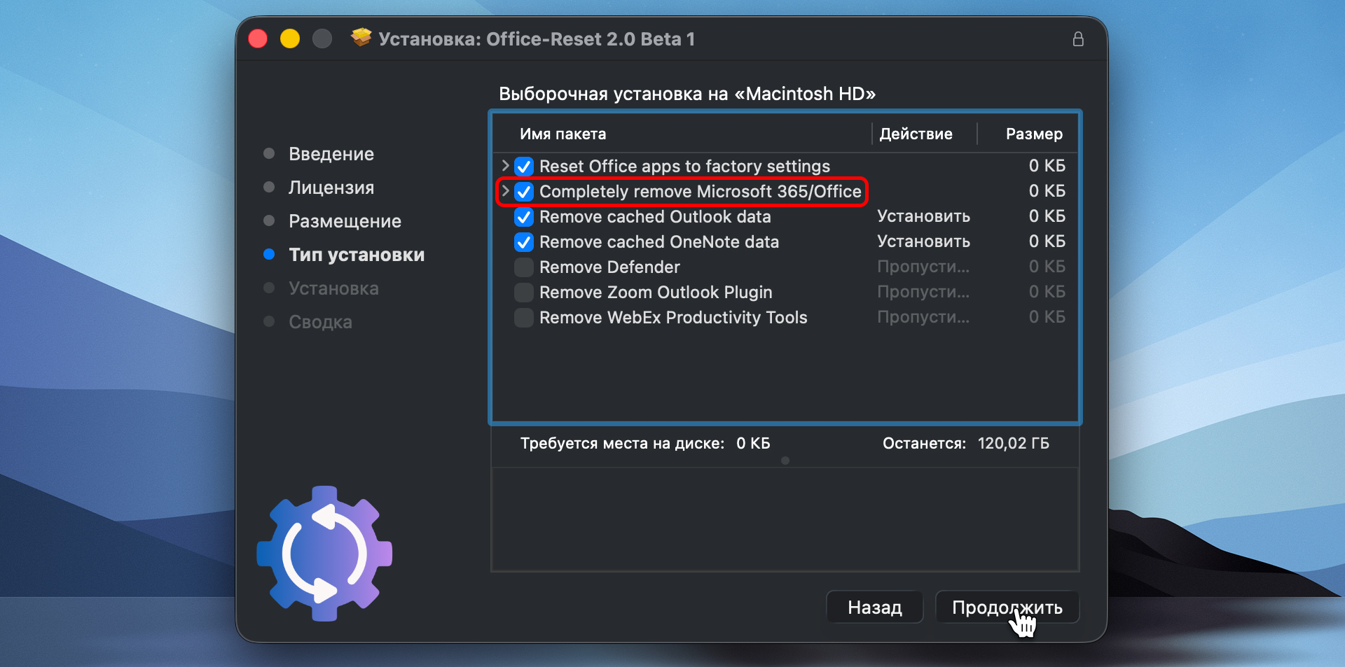Image resolution: width=1345 pixels, height=667 pixels.
Task: Click the pane divider dot handle
Action: click(x=785, y=461)
